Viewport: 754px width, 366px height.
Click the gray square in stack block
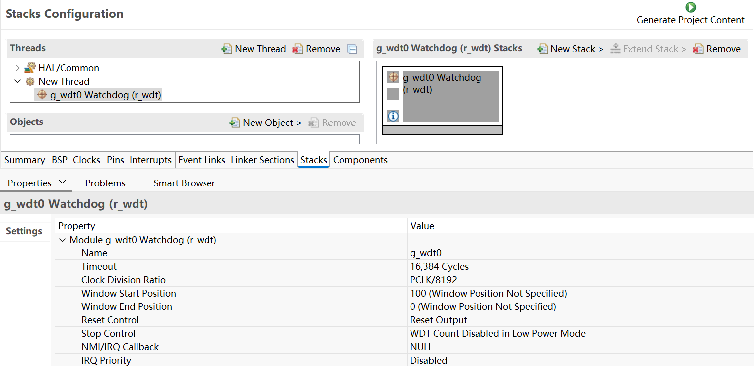(393, 94)
